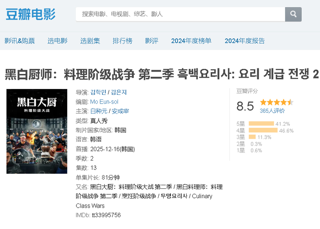Open cast member 白种元's page
Image resolution: width=320 pixels, height=229 pixels.
point(99,111)
